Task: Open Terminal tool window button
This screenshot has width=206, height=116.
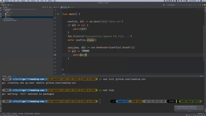Action: [x=21, y=113]
